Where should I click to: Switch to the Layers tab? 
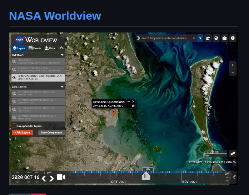click(19, 48)
